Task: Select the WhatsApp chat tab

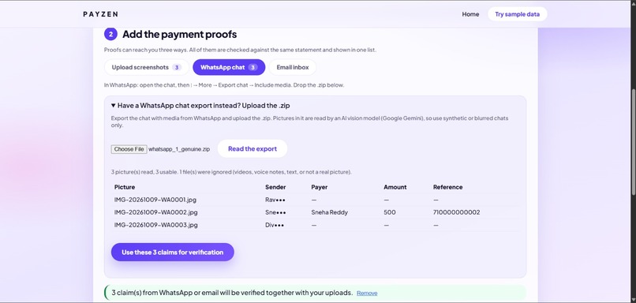Action: pyautogui.click(x=229, y=67)
